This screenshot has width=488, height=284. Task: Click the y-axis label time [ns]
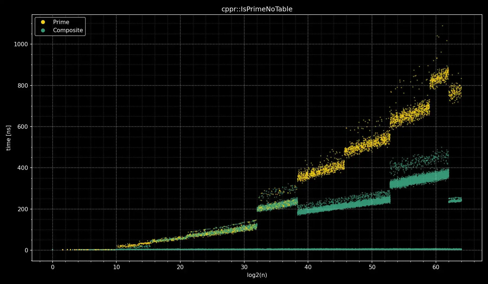coord(8,138)
